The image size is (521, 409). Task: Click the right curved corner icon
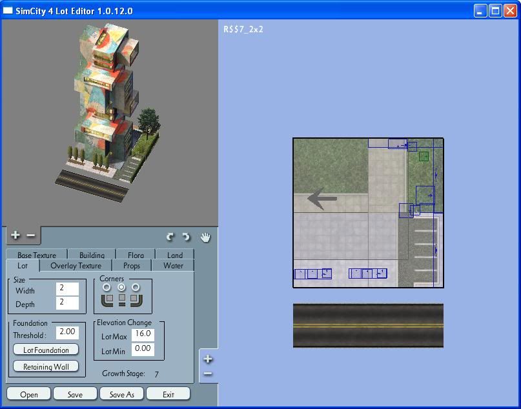click(137, 300)
